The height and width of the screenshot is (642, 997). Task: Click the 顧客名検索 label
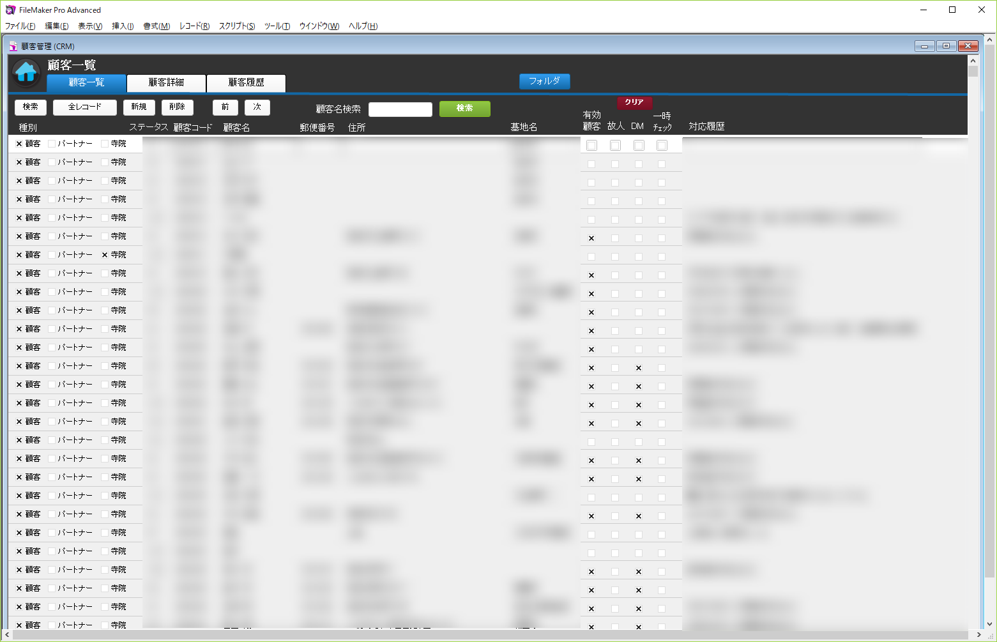[338, 109]
